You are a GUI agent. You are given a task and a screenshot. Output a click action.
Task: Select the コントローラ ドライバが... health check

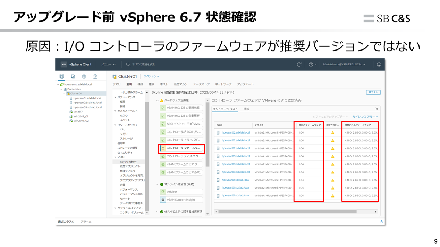point(181,140)
